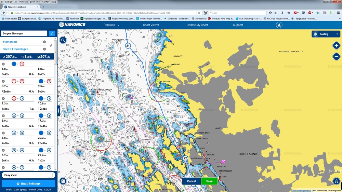Select waypoint 21 on the route

(x=128, y=46)
